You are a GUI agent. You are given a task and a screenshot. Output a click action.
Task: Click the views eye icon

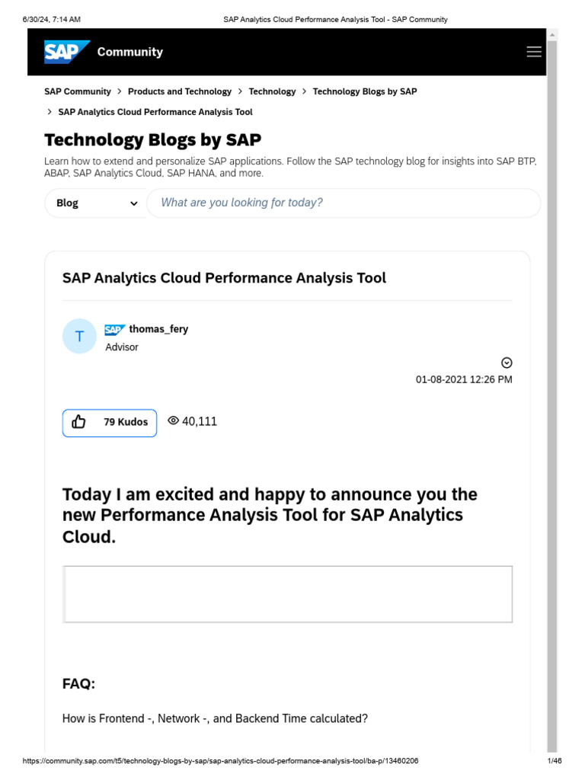pyautogui.click(x=173, y=421)
